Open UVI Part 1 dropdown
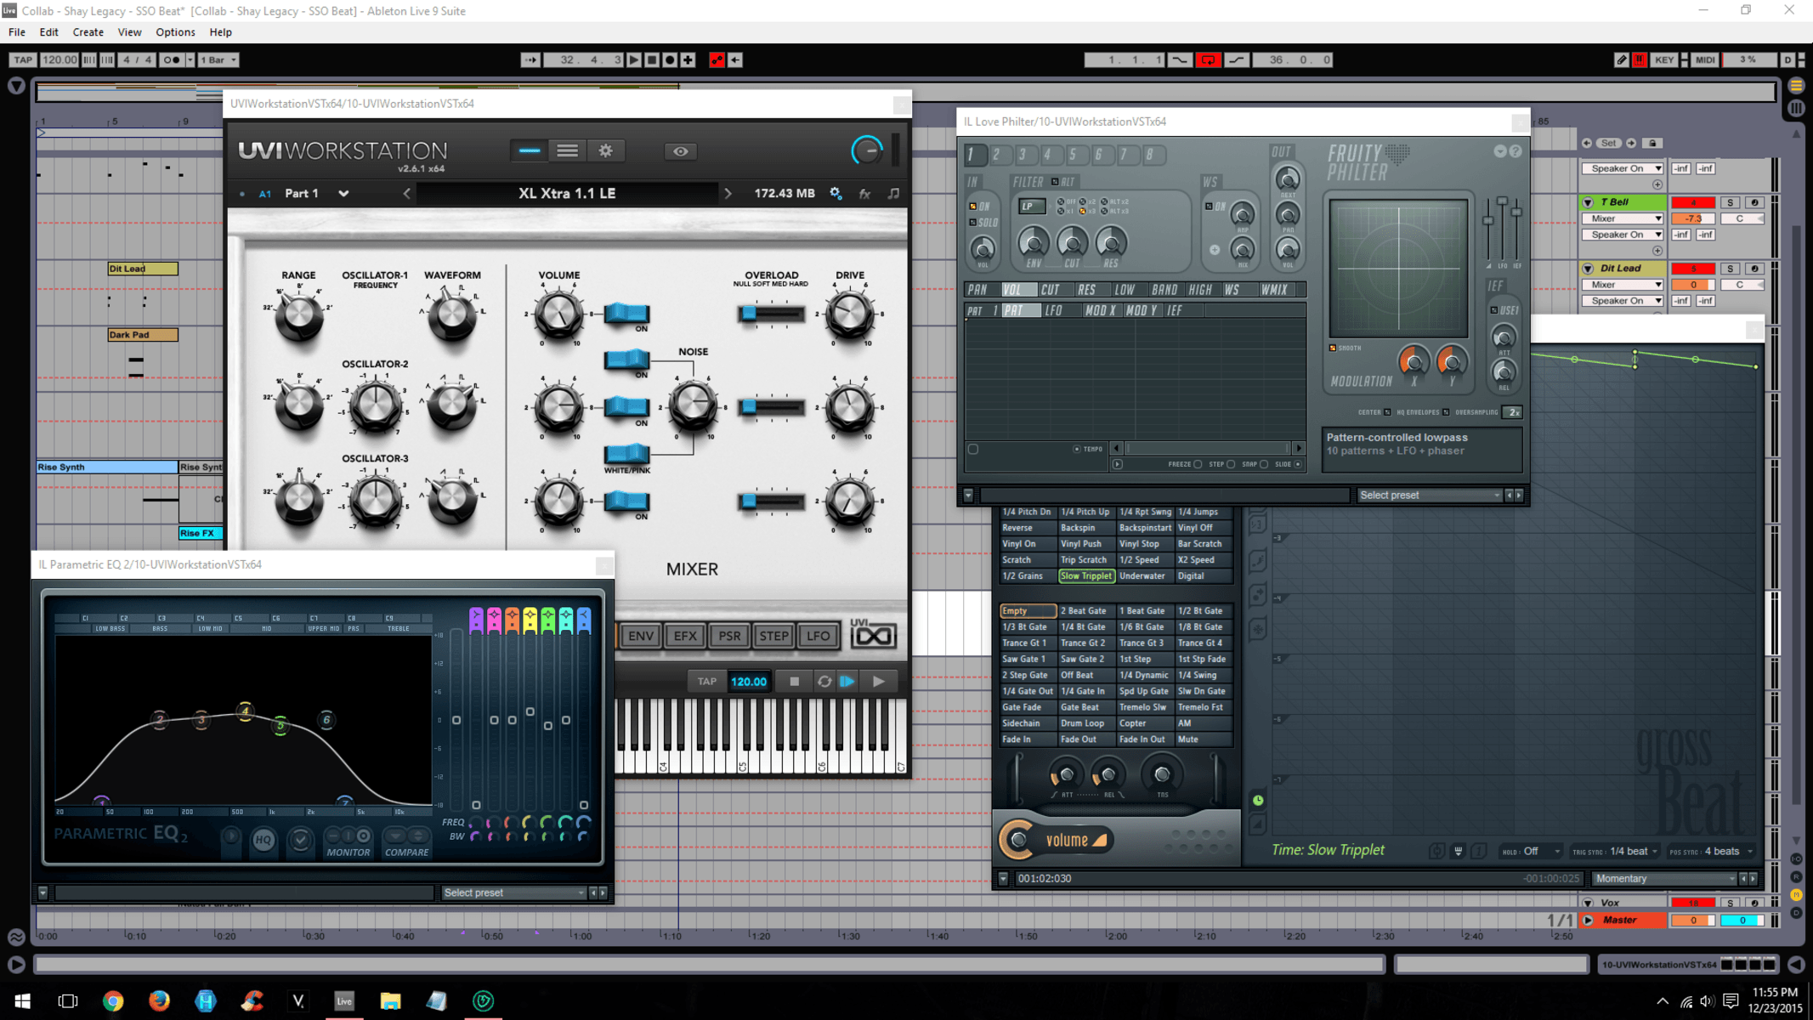1813x1020 pixels. 343,194
